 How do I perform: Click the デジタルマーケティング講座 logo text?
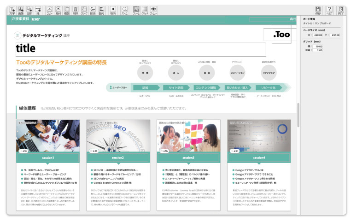pyautogui.click(x=46, y=35)
